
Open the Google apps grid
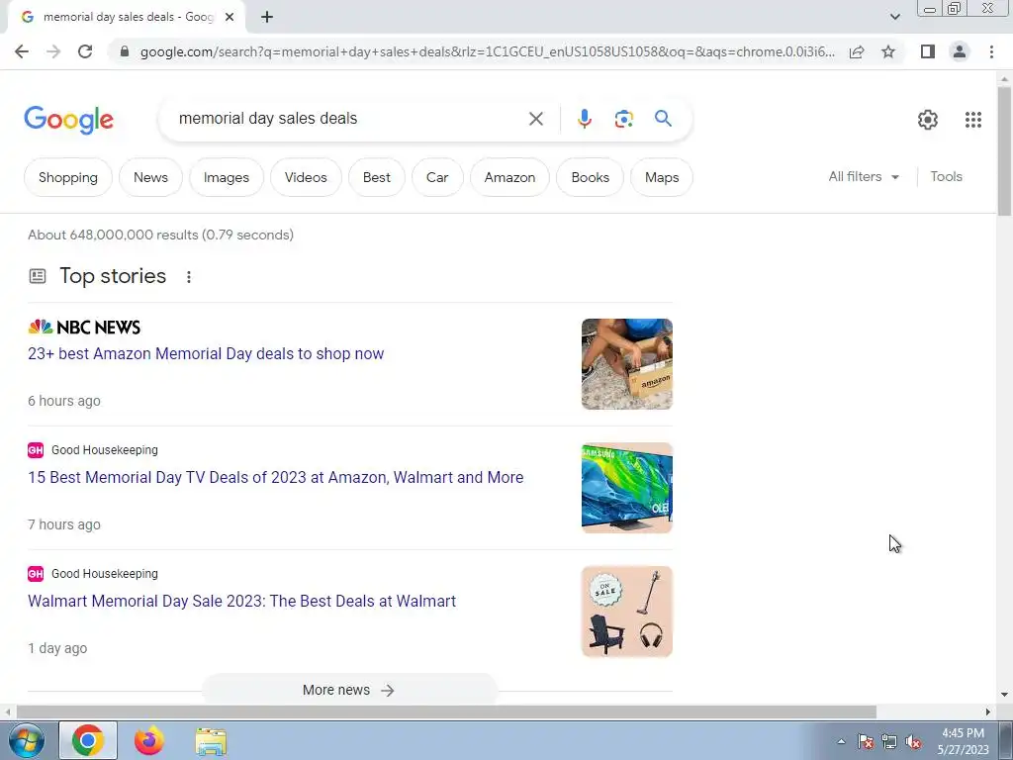click(973, 120)
